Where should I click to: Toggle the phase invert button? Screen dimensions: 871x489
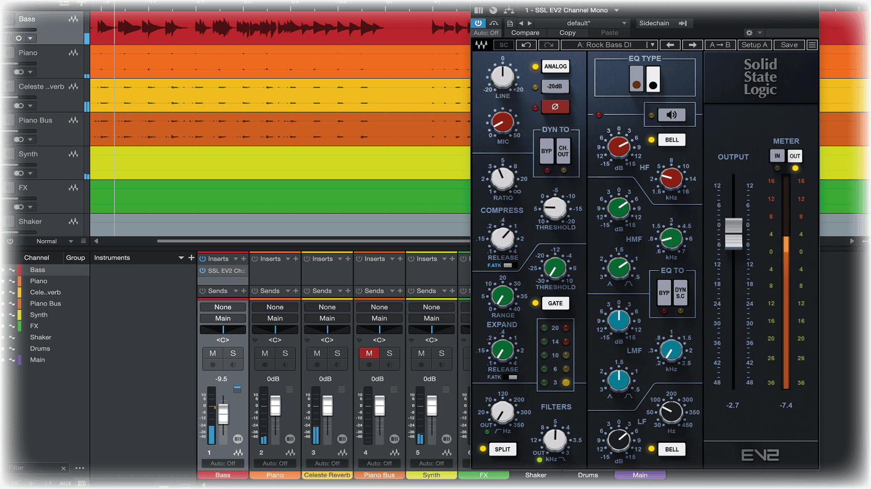555,106
